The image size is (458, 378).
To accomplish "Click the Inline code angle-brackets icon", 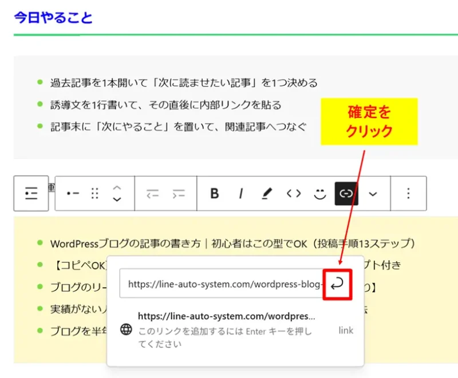I will [293, 194].
